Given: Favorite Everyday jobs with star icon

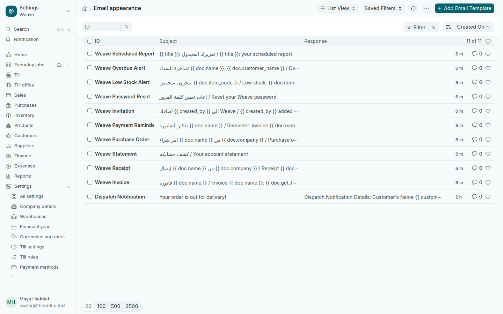Looking at the screenshot, I should tap(59, 65).
